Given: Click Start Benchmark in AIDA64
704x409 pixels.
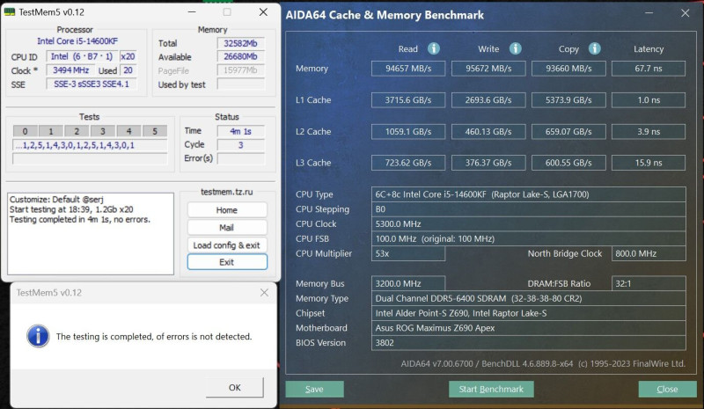Looking at the screenshot, I should tap(491, 390).
